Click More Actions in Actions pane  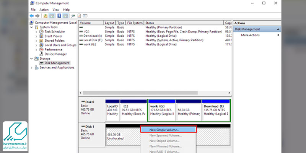click(x=250, y=35)
